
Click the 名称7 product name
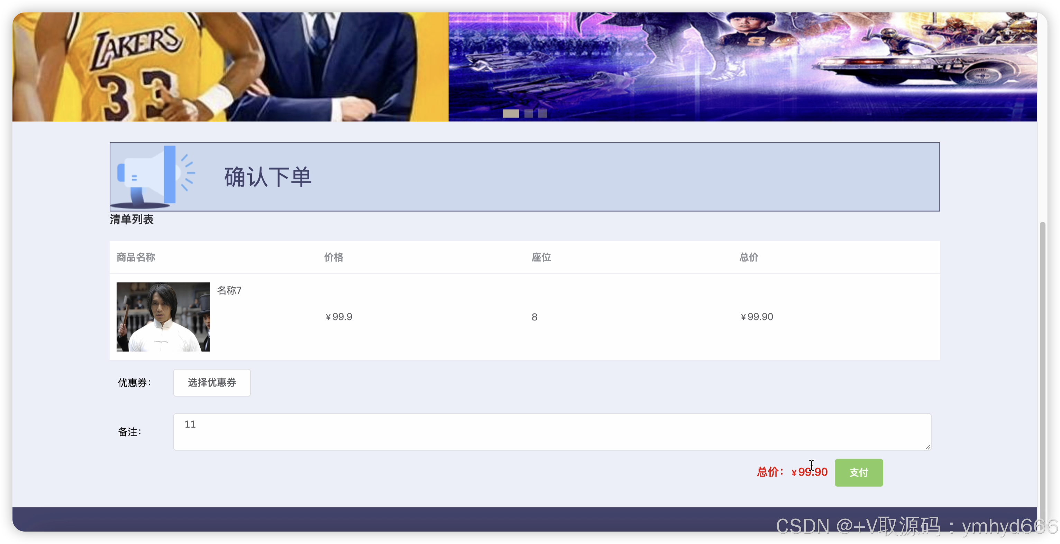point(229,290)
